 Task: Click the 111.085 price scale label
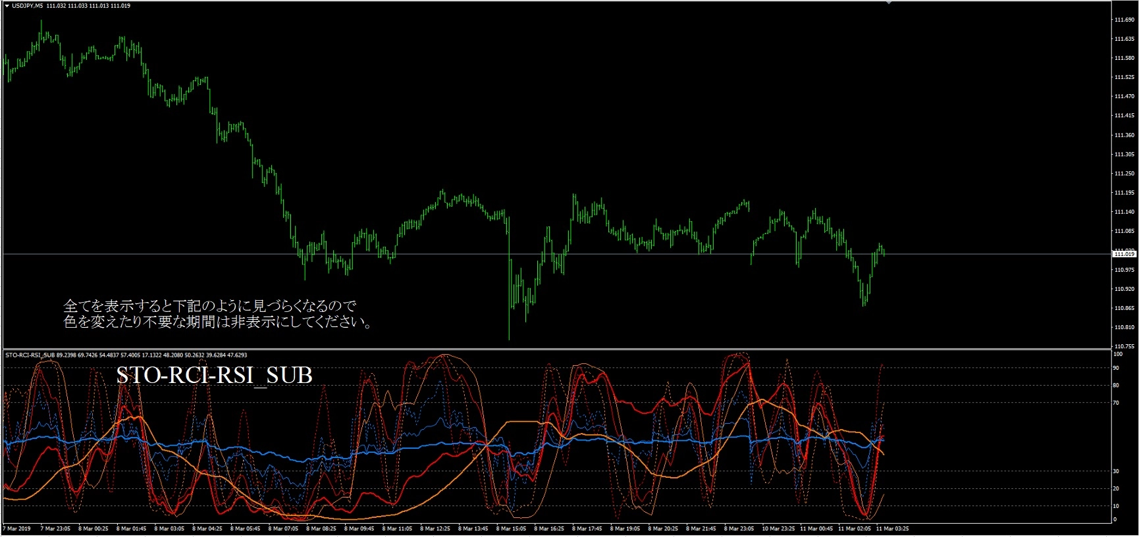[1124, 231]
